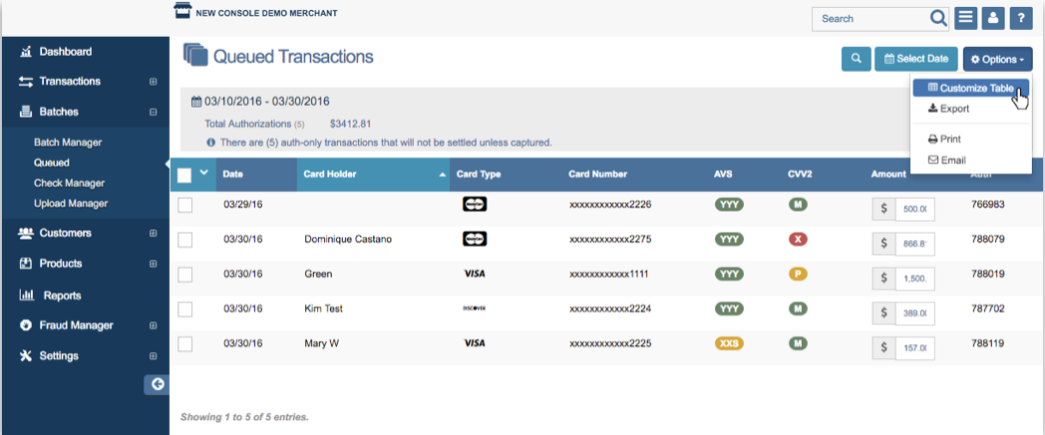The height and width of the screenshot is (435, 1045).
Task: Open the Options dropdown button
Action: [997, 60]
